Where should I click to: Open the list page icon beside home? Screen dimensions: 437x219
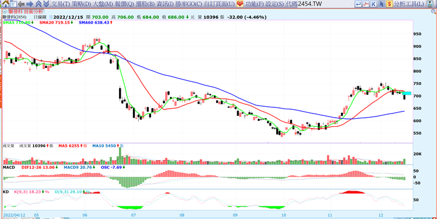pos(13,4)
